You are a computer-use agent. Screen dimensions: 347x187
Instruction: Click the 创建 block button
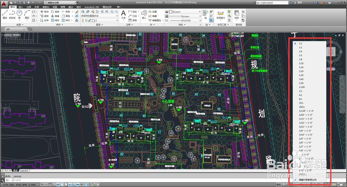coord(153,12)
